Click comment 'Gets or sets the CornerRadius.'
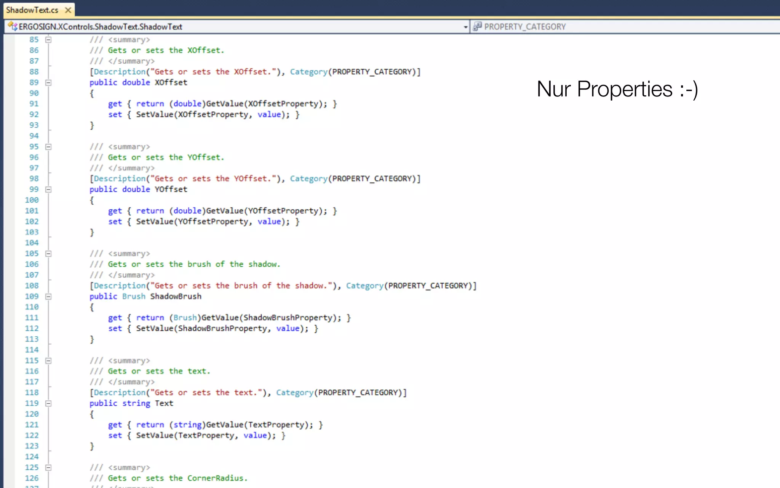Viewport: 780px width, 488px height. pos(169,478)
